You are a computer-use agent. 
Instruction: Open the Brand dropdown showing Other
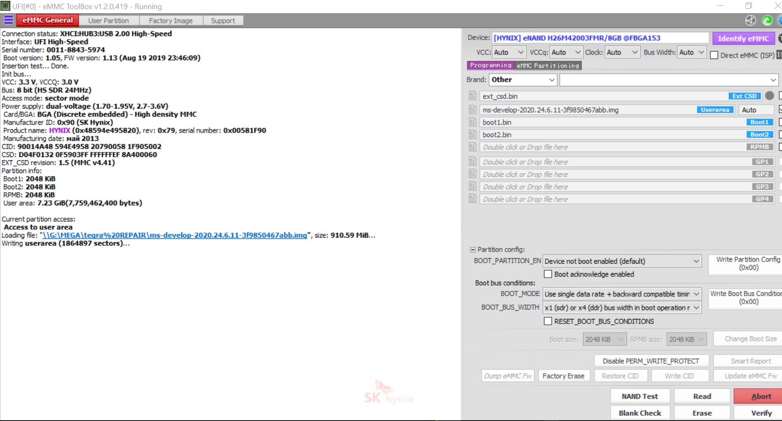coord(523,80)
